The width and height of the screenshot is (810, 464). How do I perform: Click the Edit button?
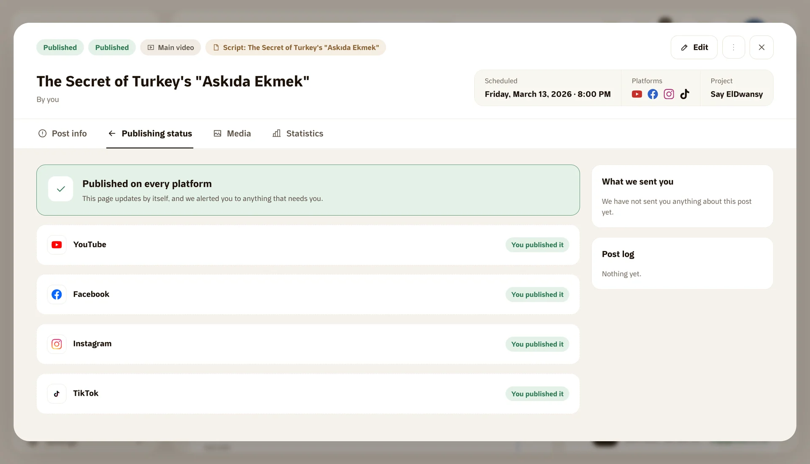pos(694,47)
